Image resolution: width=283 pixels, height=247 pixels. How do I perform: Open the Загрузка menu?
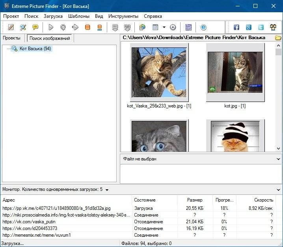click(x=53, y=16)
